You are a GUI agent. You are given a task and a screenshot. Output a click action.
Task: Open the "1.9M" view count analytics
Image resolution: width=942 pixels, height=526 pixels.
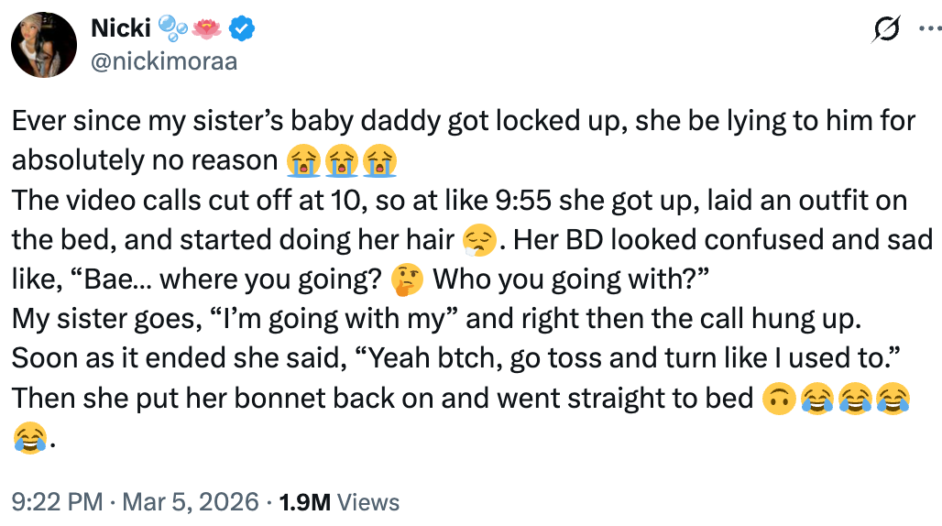tap(305, 502)
